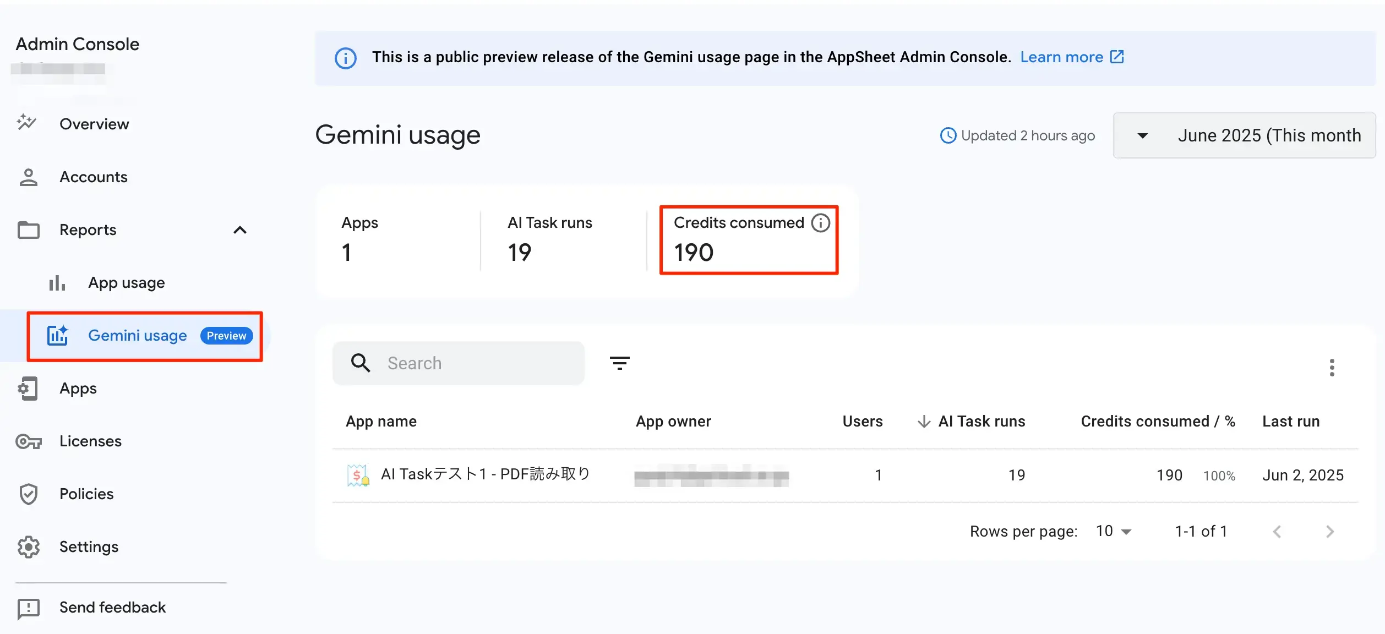Screen dimensions: 1385x634
Task: Click the Send feedback speech bubble icon
Action: [29, 609]
